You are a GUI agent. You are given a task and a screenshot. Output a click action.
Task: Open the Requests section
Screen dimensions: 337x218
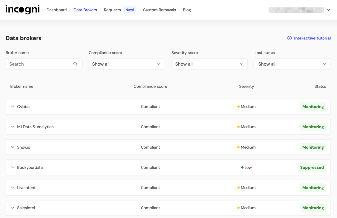point(113,10)
